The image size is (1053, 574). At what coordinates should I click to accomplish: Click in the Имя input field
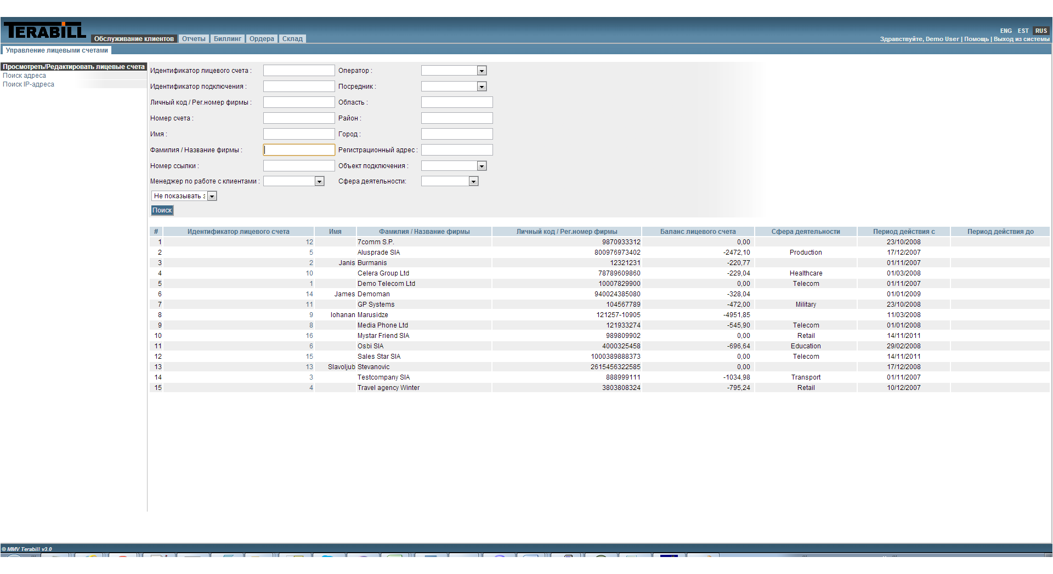[299, 134]
